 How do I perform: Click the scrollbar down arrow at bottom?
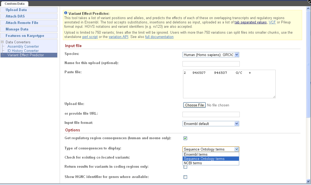pyautogui.click(x=308, y=181)
